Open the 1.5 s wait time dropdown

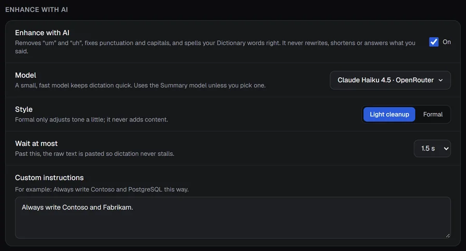click(432, 149)
